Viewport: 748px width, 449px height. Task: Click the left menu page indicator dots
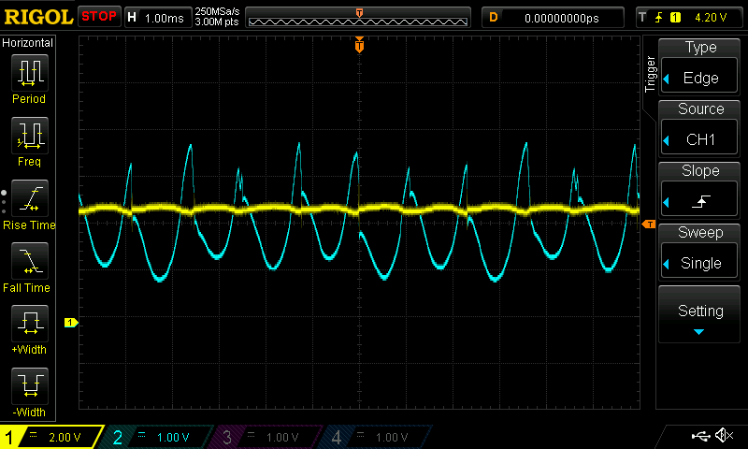(x=4, y=202)
